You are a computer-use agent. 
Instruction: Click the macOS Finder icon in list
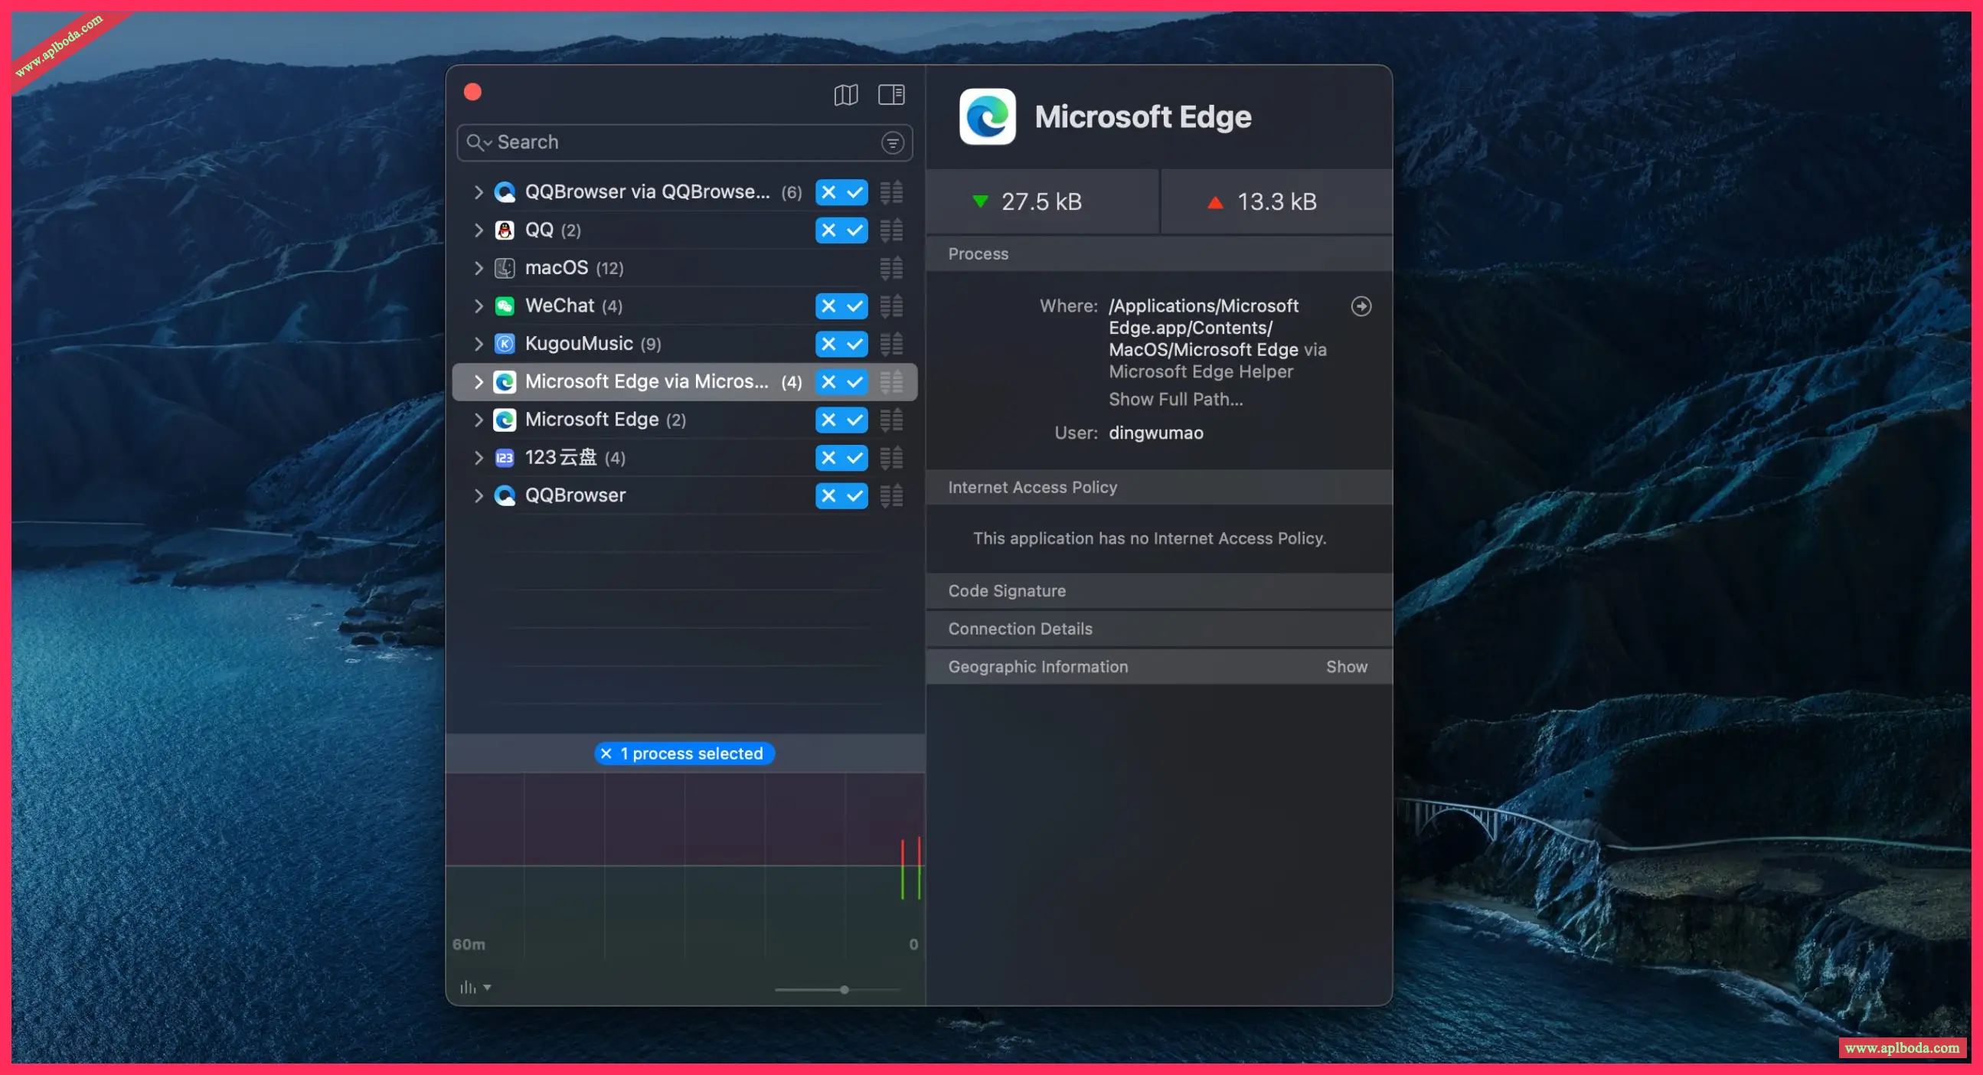[505, 268]
